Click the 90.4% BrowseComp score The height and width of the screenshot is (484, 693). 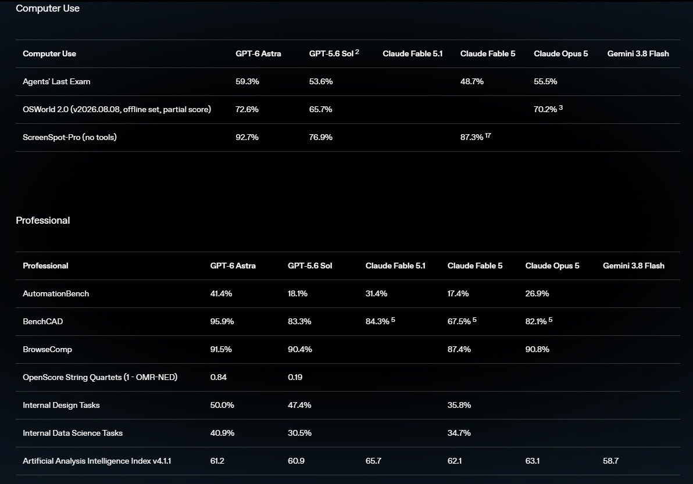point(300,349)
